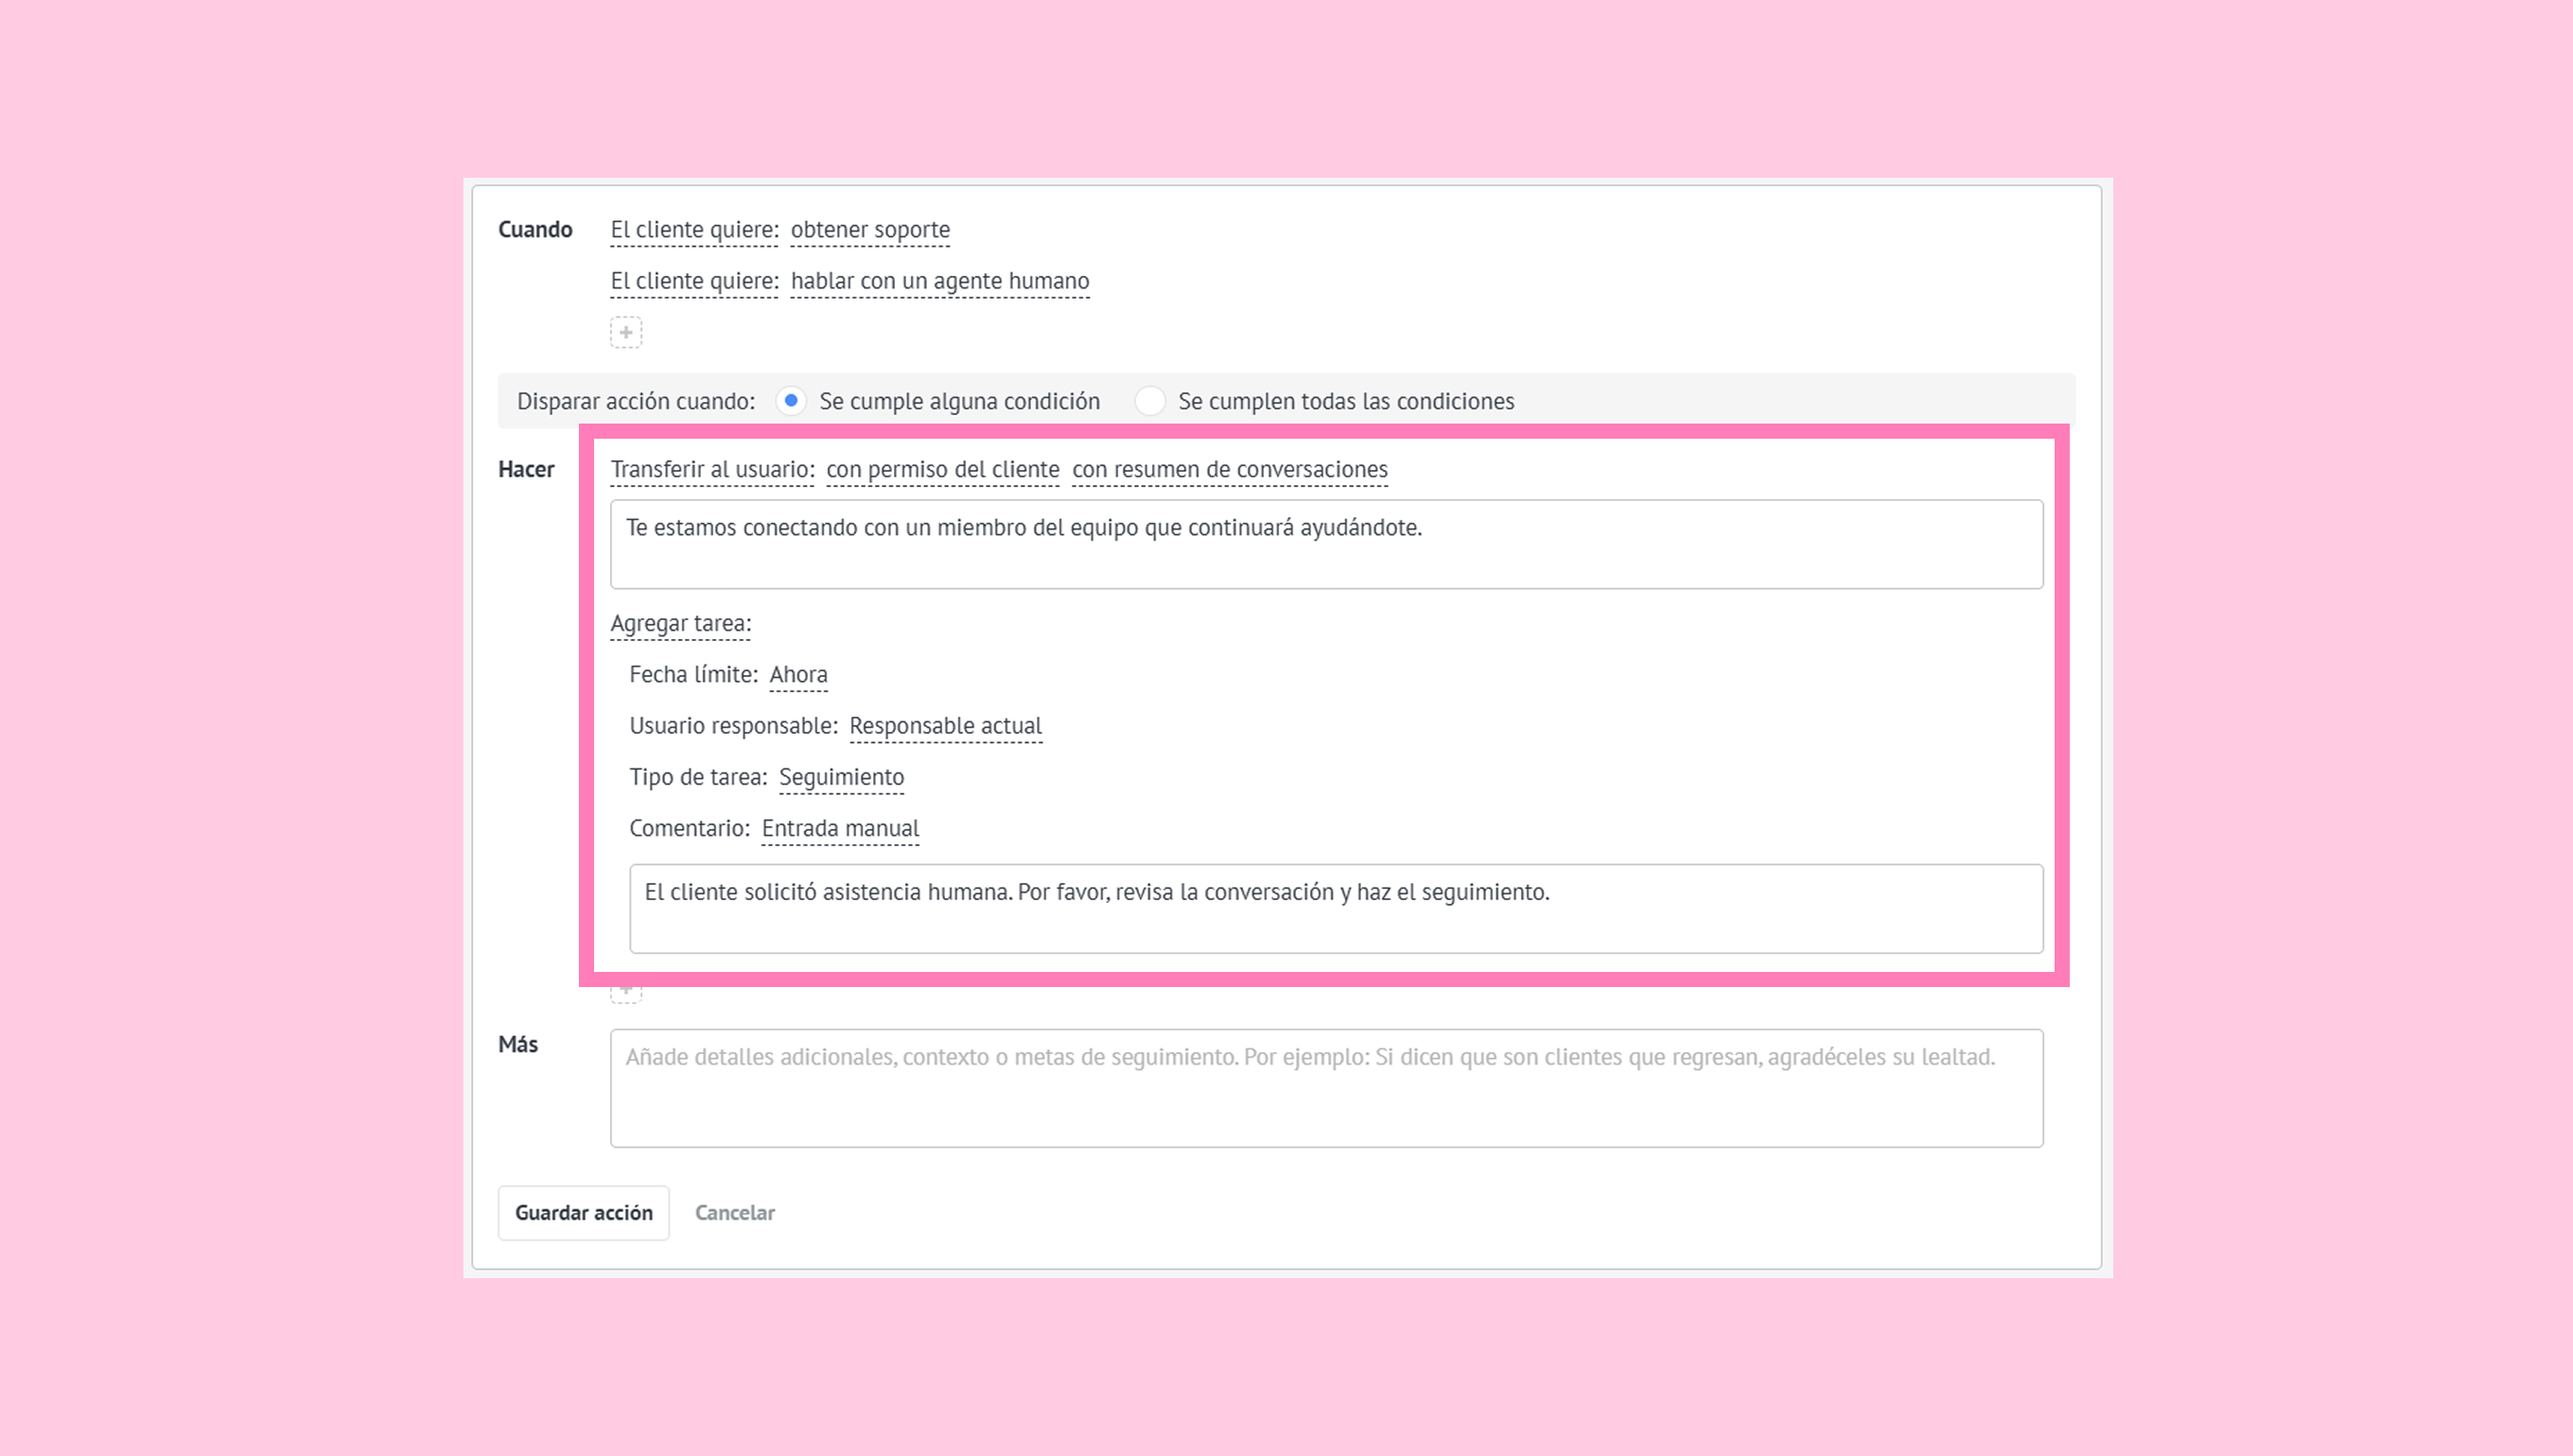Click the plus icon to add a condition
Image resolution: width=2573 pixels, height=1456 pixels.
[x=625, y=332]
